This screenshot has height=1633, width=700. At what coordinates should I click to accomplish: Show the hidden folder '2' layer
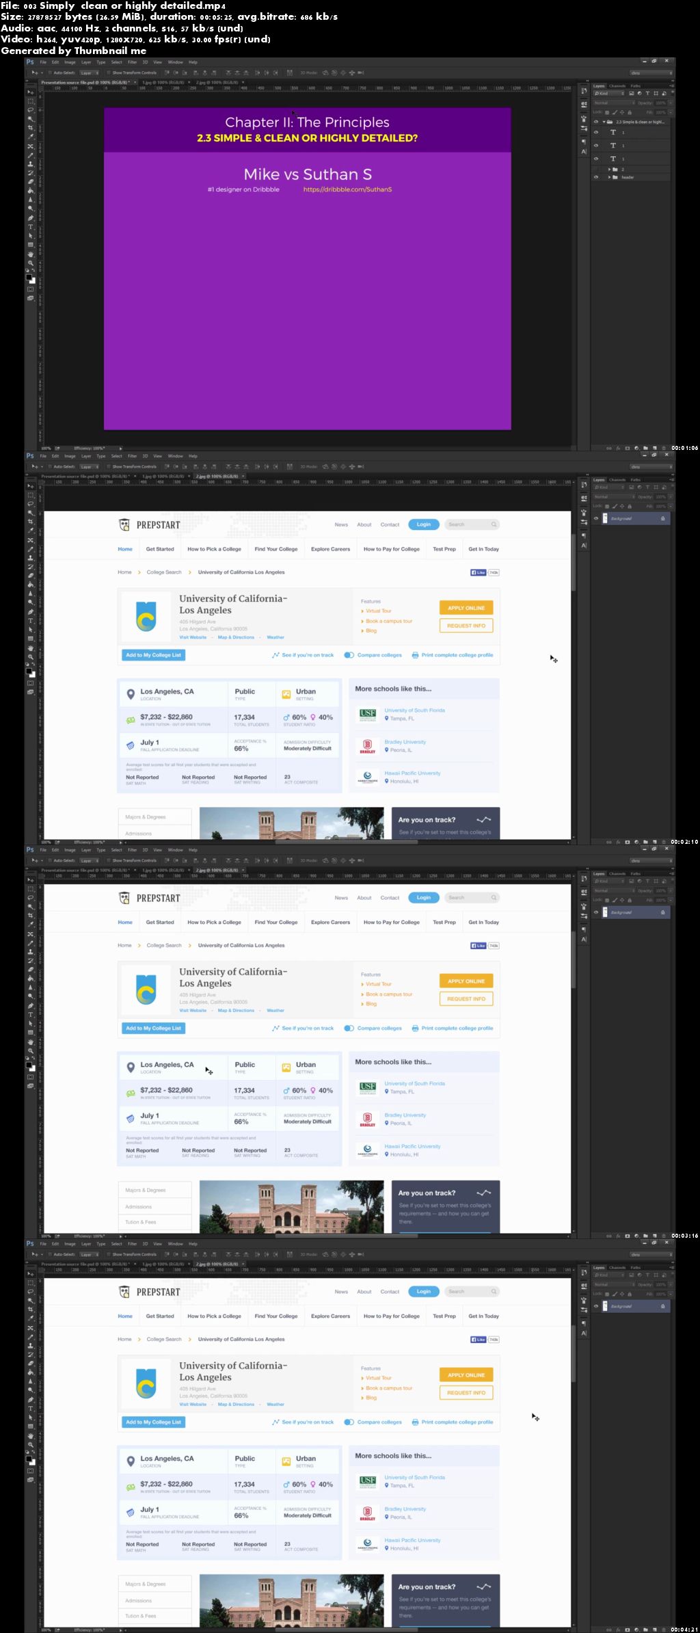596,169
